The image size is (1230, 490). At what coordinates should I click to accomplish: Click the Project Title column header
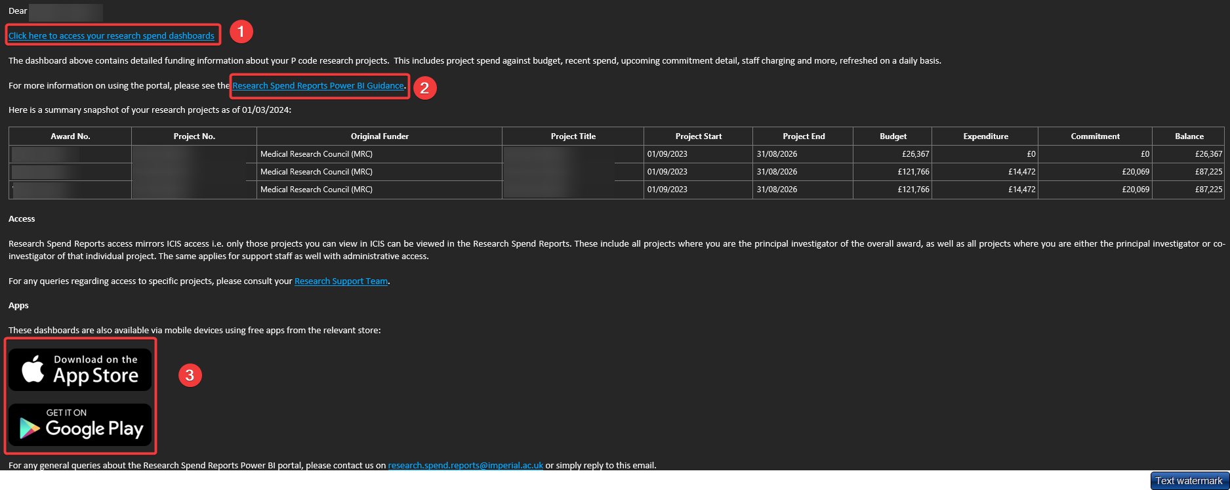click(573, 136)
